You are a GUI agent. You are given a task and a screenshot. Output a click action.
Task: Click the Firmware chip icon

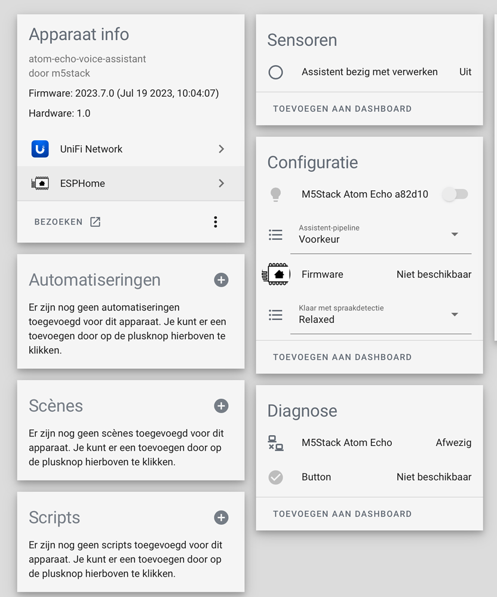click(x=275, y=274)
